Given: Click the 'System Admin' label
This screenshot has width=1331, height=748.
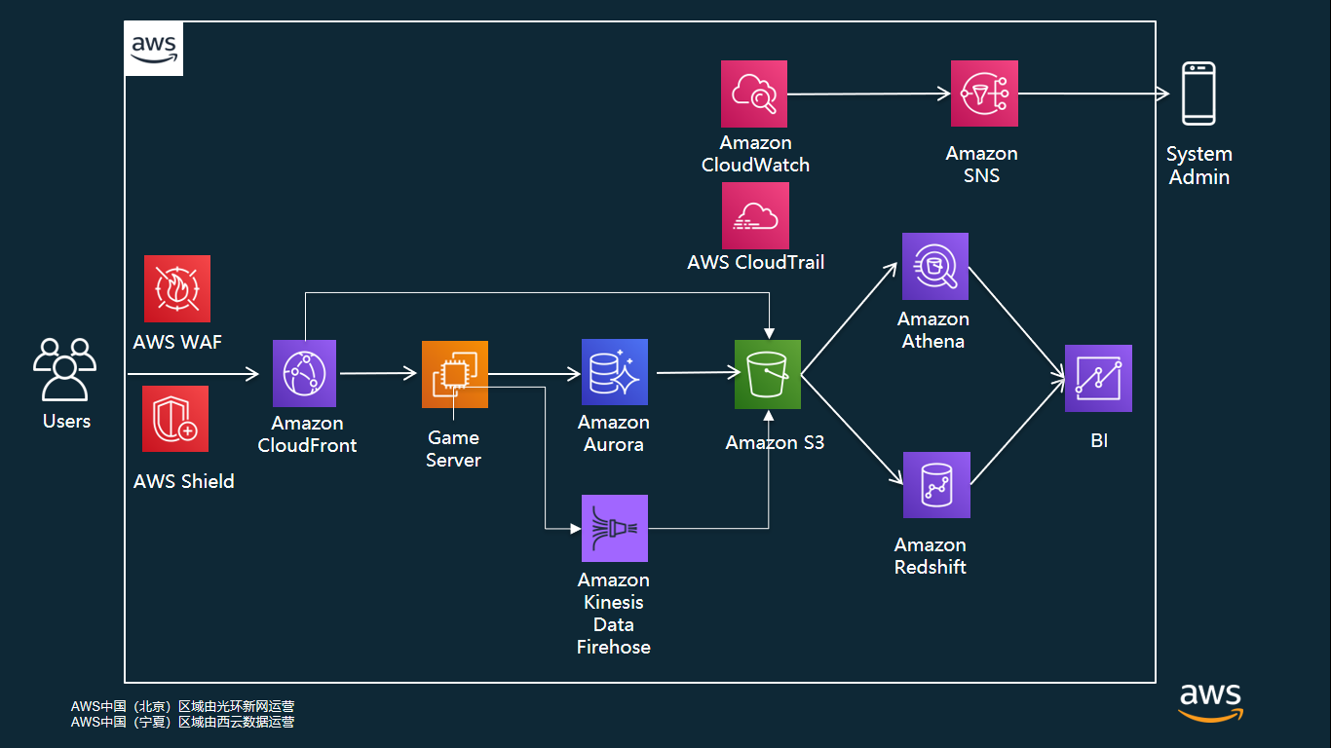Looking at the screenshot, I should tap(1199, 166).
